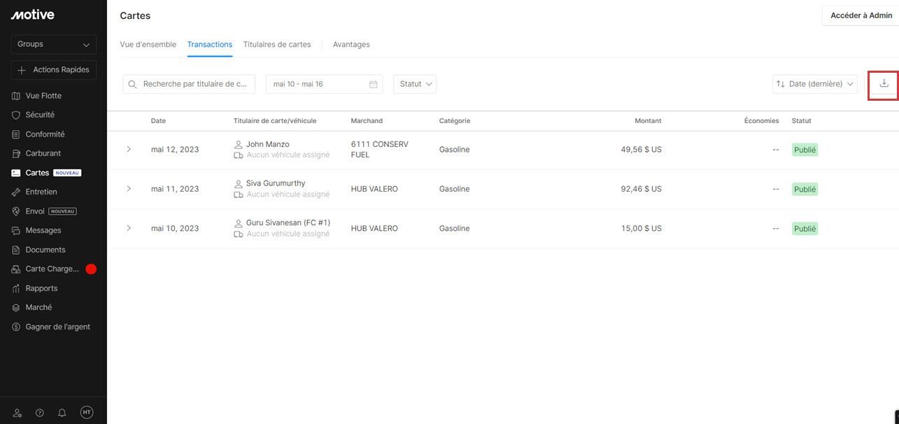Open the help question mark icon
The height and width of the screenshot is (424, 899).
click(x=40, y=413)
